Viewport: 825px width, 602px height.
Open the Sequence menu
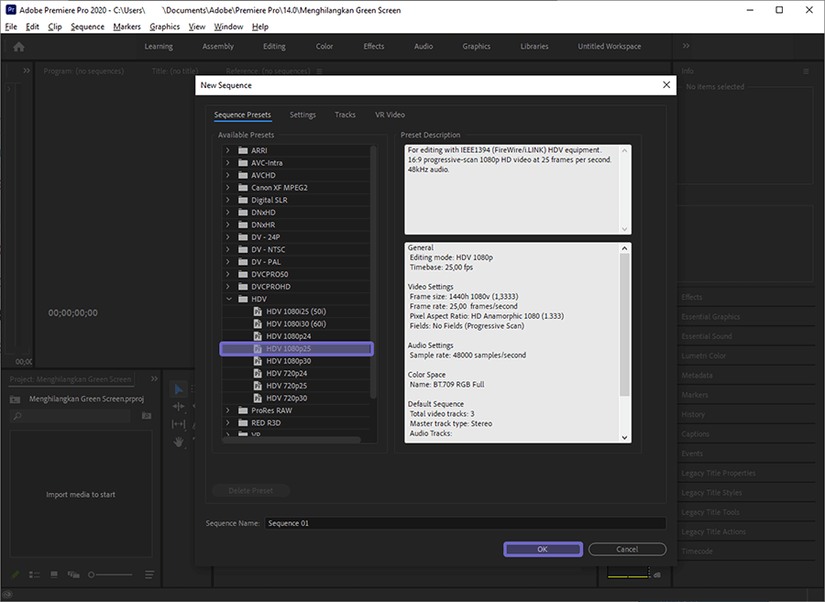87,27
